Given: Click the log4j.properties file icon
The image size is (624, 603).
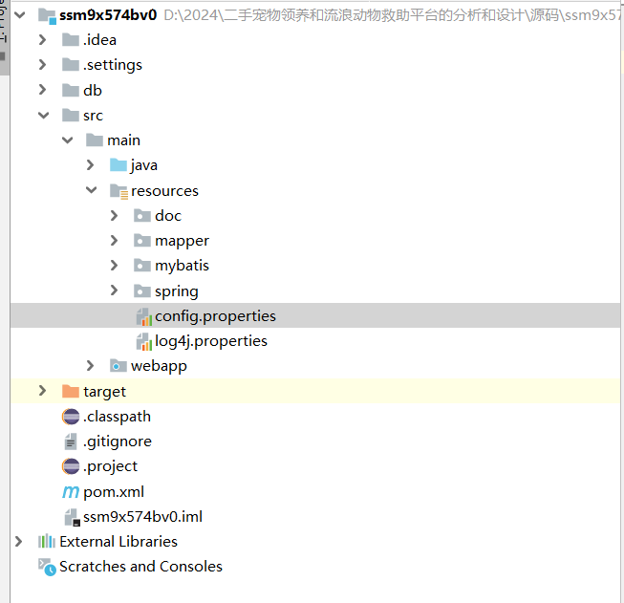Looking at the screenshot, I should 142,341.
